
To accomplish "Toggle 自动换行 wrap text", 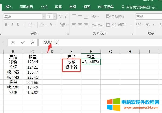I will 115,17.
